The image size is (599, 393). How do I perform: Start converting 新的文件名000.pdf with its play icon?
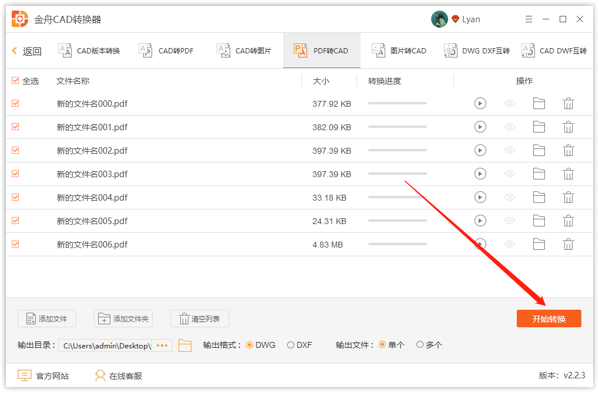tap(480, 103)
